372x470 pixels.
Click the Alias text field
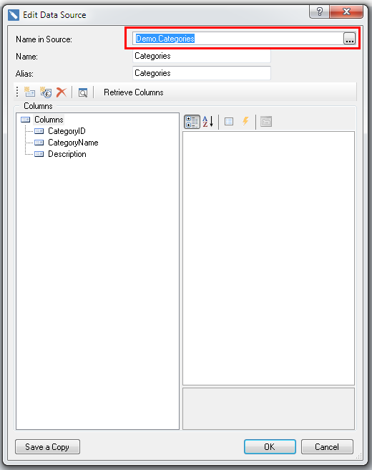[x=202, y=73]
